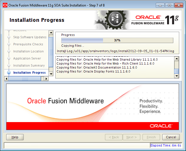This screenshot has height=151, width=186.
Task: Click the left arrow of the steps horizontal scrollbar
Action: coord(6,79)
